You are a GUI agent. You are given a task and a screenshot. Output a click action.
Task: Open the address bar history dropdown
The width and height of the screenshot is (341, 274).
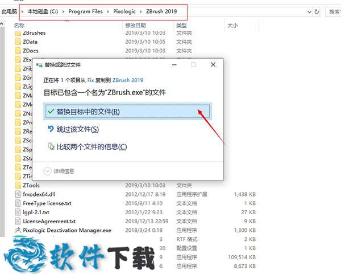tap(309, 12)
